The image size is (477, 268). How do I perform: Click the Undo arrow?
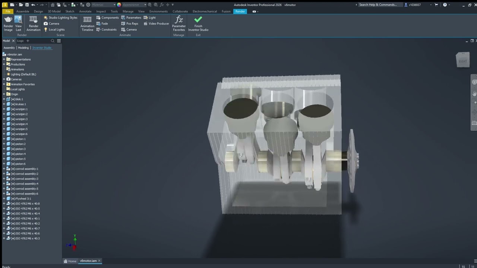tap(33, 5)
